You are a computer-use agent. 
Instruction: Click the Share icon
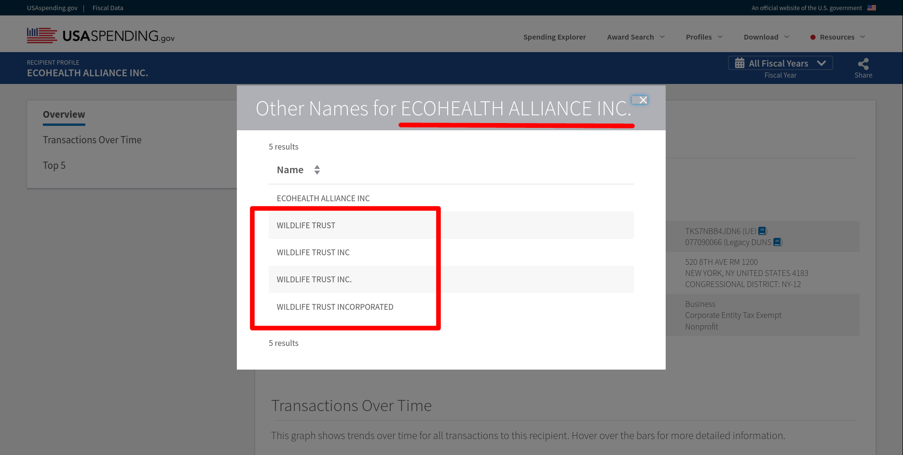[x=863, y=64]
